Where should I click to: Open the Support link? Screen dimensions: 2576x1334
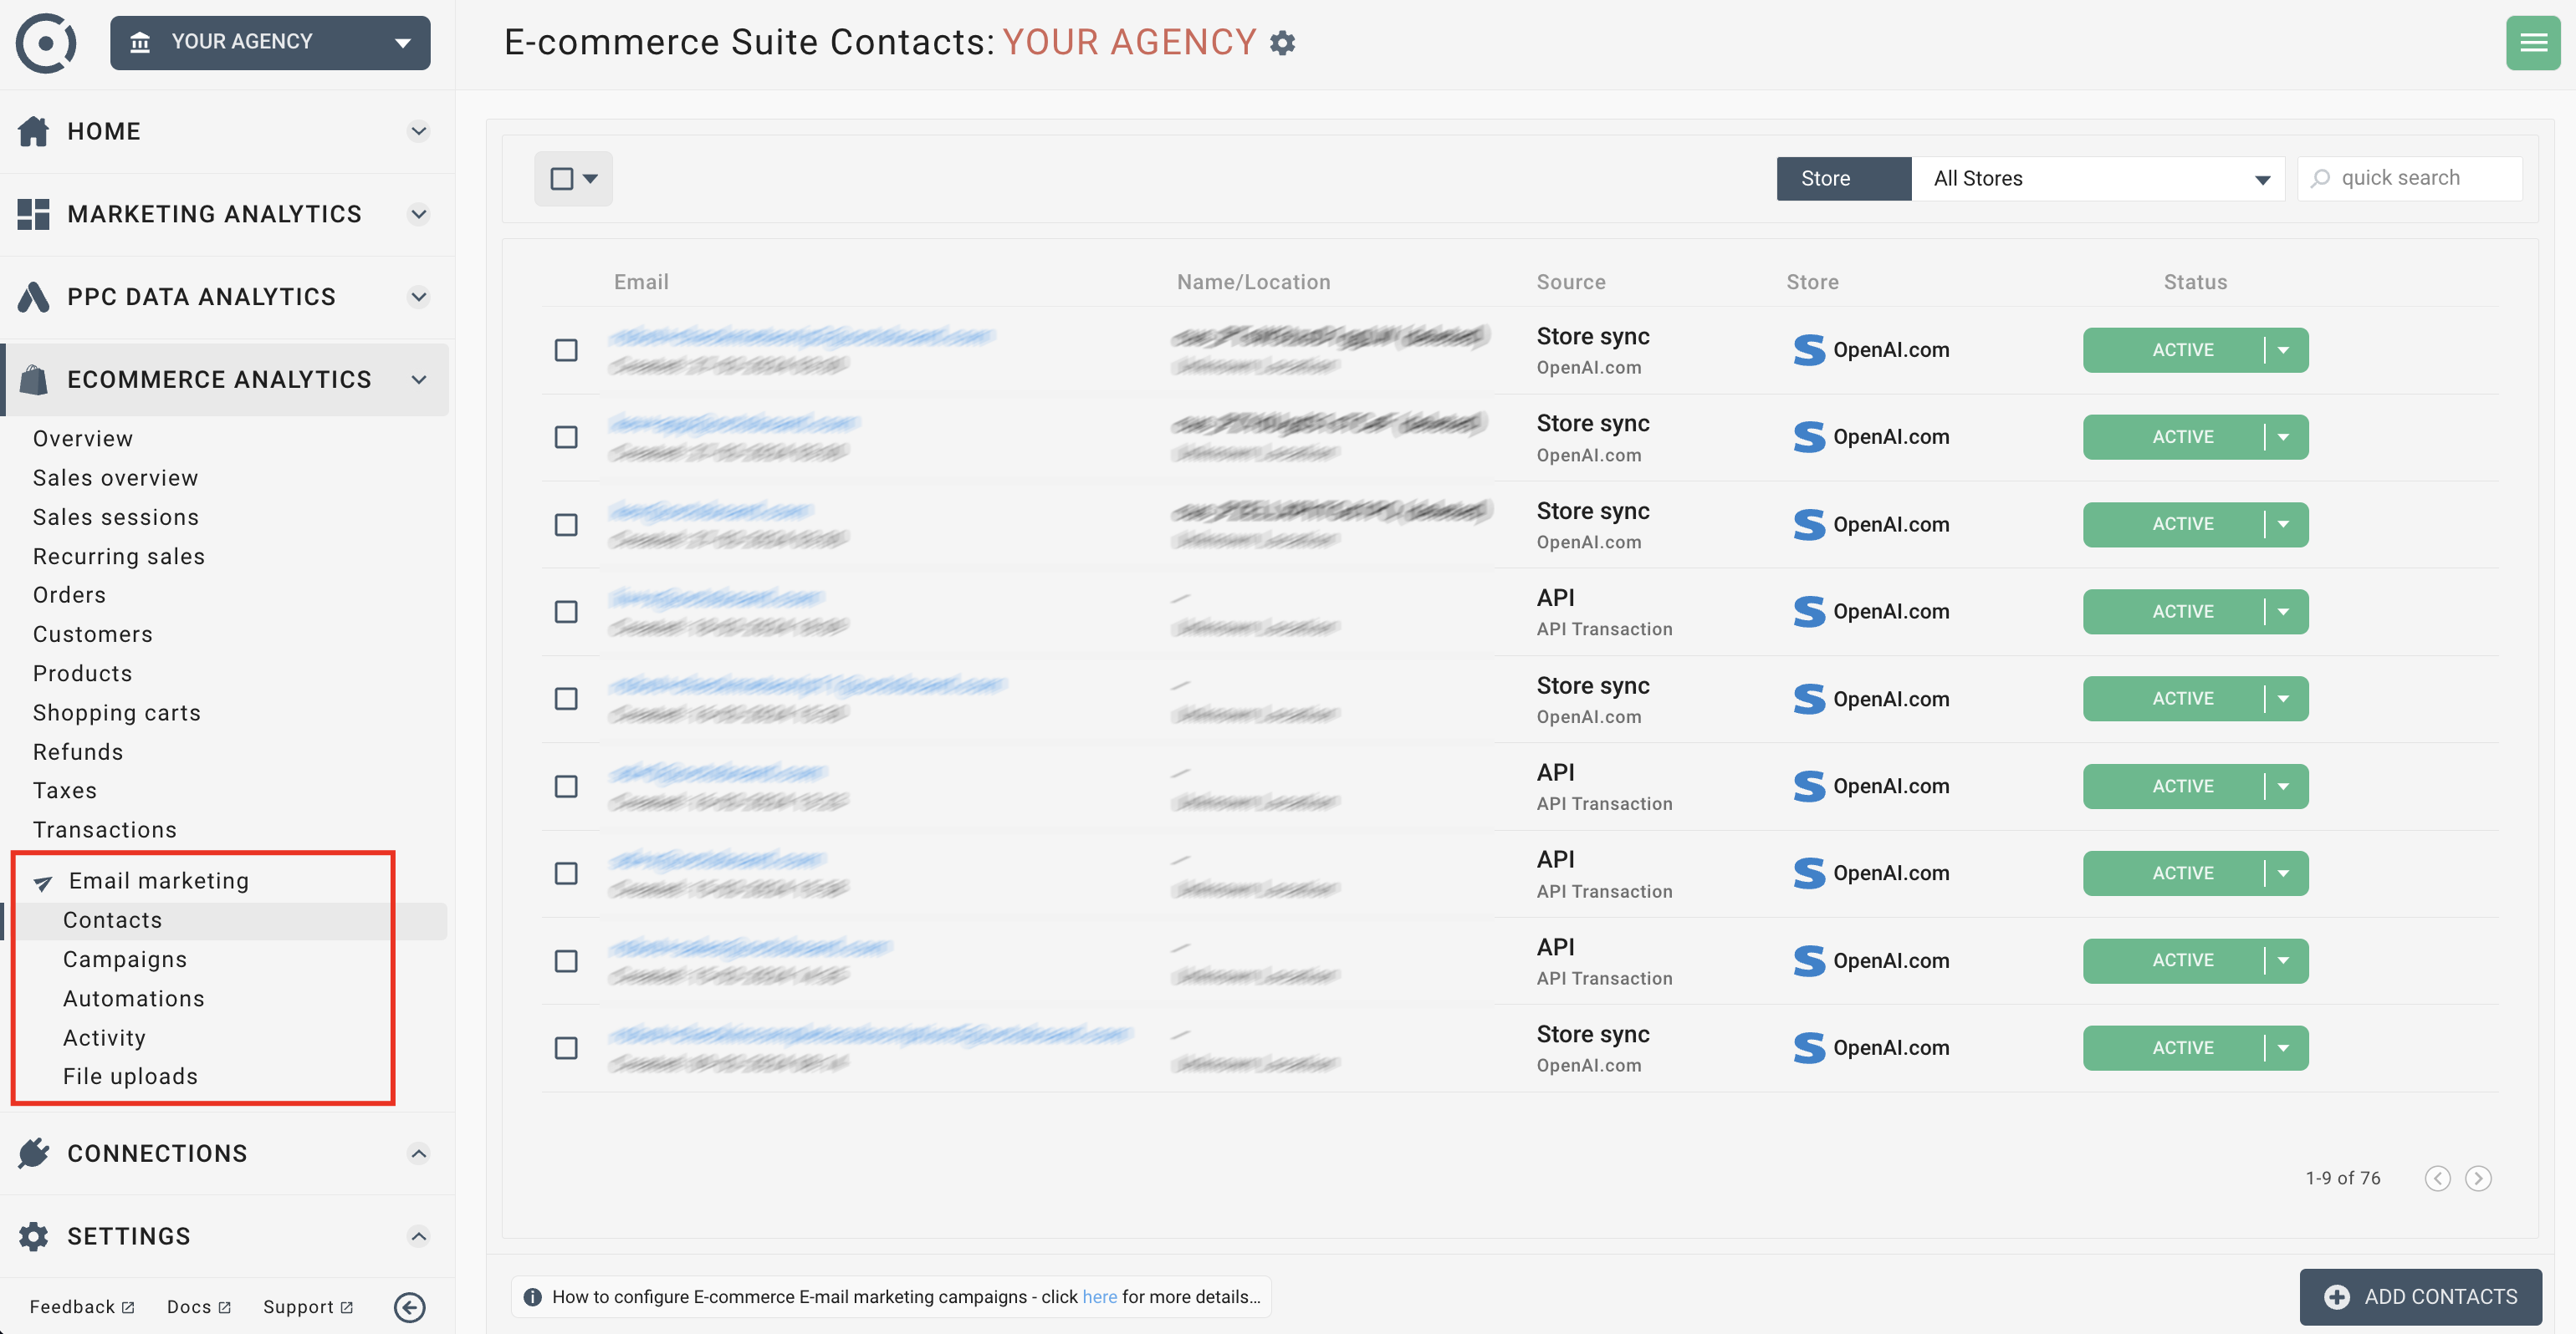click(307, 1307)
